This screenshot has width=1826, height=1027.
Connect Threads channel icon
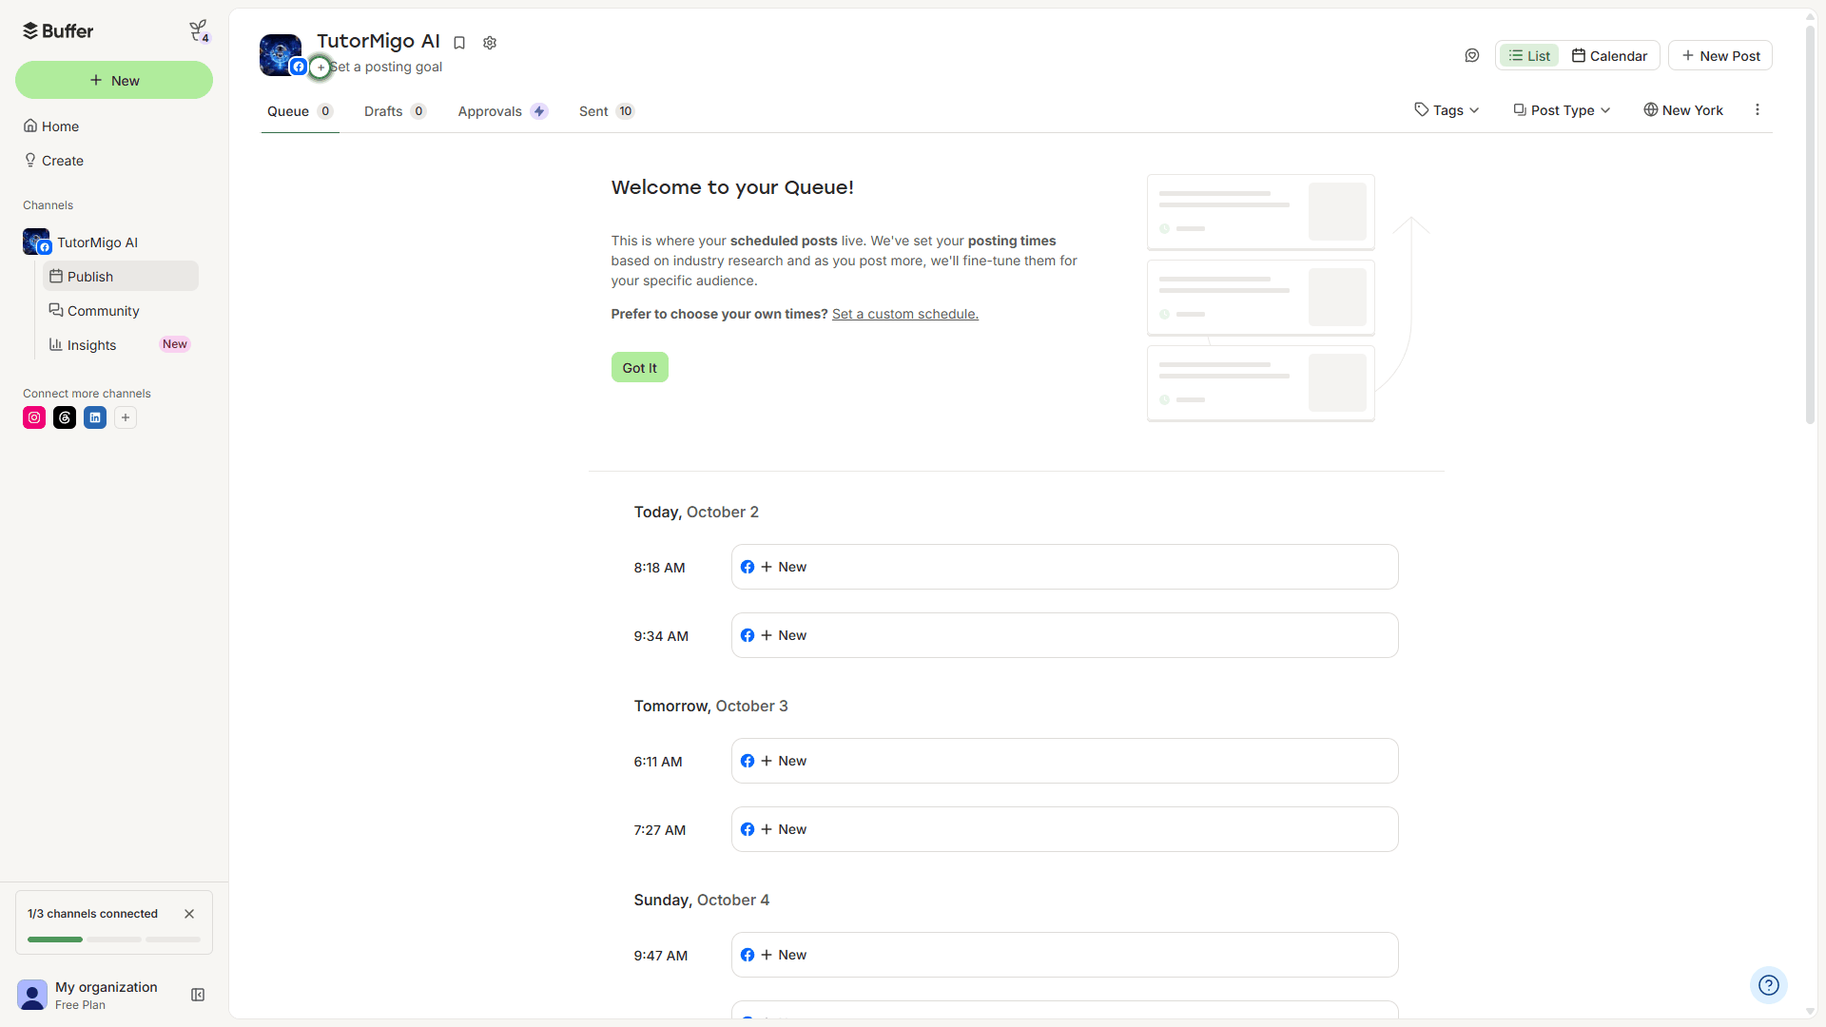tap(65, 417)
